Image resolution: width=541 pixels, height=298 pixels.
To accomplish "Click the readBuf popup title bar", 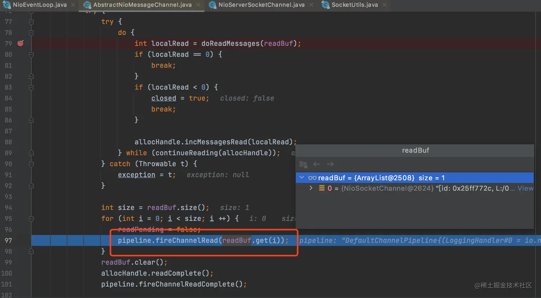I will coord(415,150).
